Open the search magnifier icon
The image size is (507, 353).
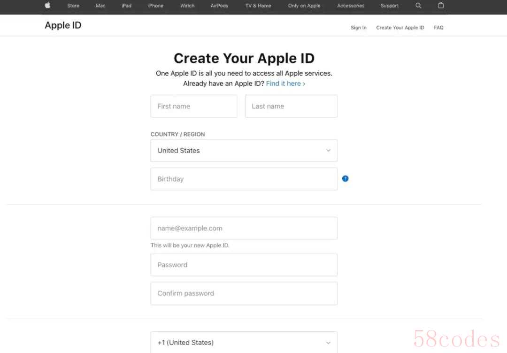click(418, 6)
